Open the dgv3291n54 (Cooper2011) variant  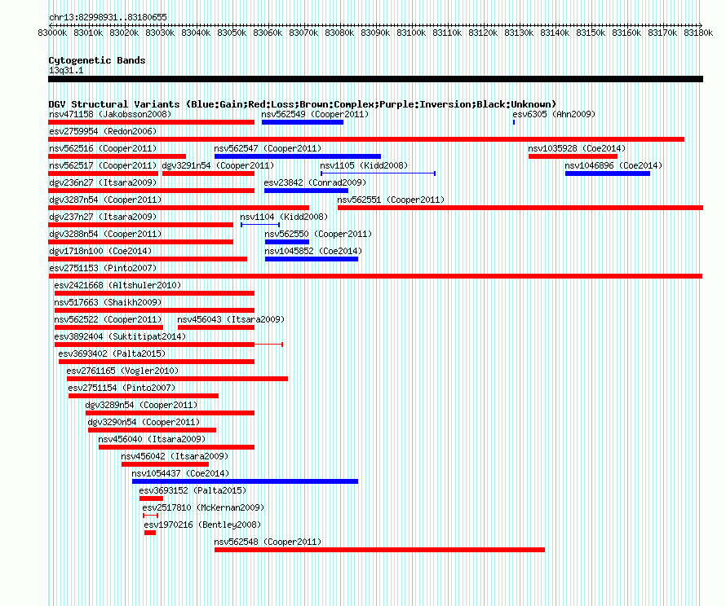pyautogui.click(x=218, y=165)
